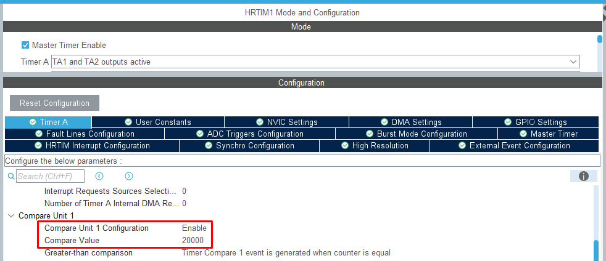
Task: Go to next search result arrow
Action: click(129, 176)
